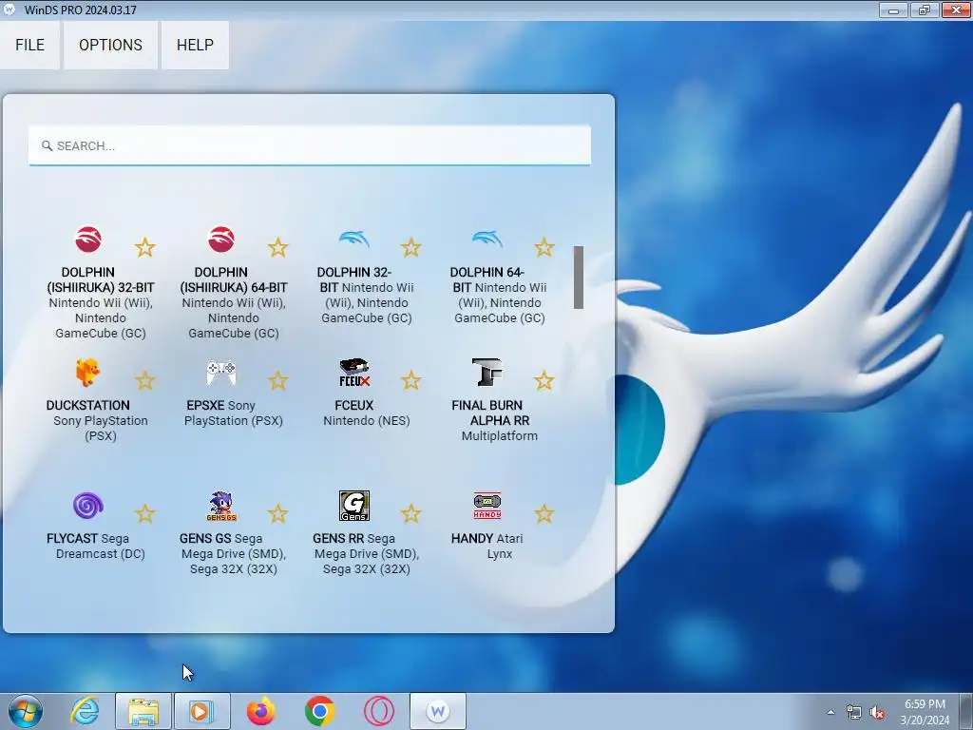
Task: Star the Final Burn Alpha RR emulator
Action: pos(544,380)
